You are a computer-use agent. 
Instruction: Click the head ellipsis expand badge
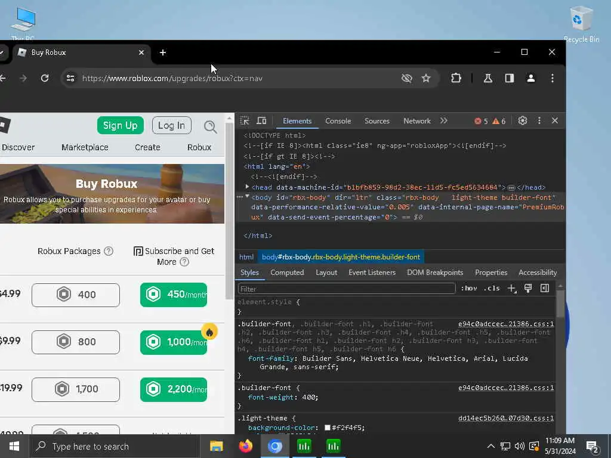click(511, 188)
